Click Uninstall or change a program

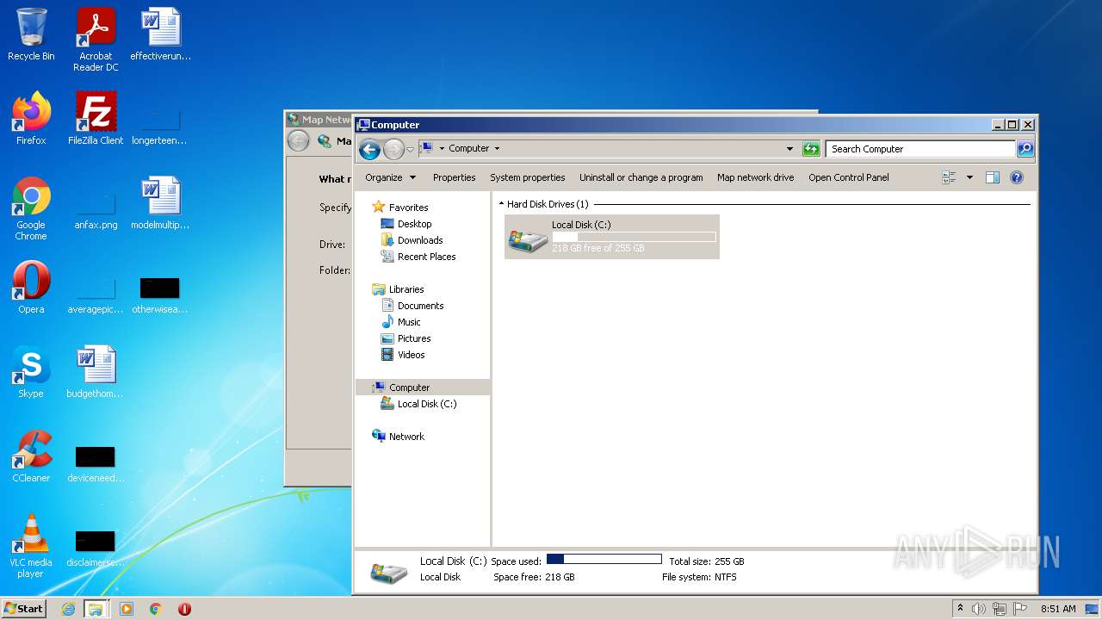641,177
